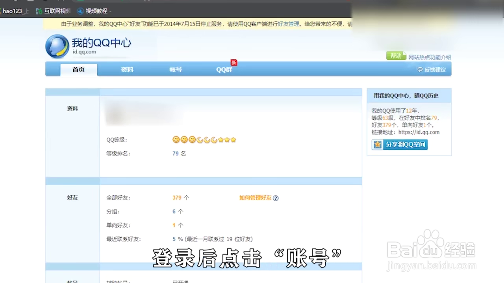The height and width of the screenshot is (283, 504).
Task: Click the green 帮助 button
Action: [396, 56]
